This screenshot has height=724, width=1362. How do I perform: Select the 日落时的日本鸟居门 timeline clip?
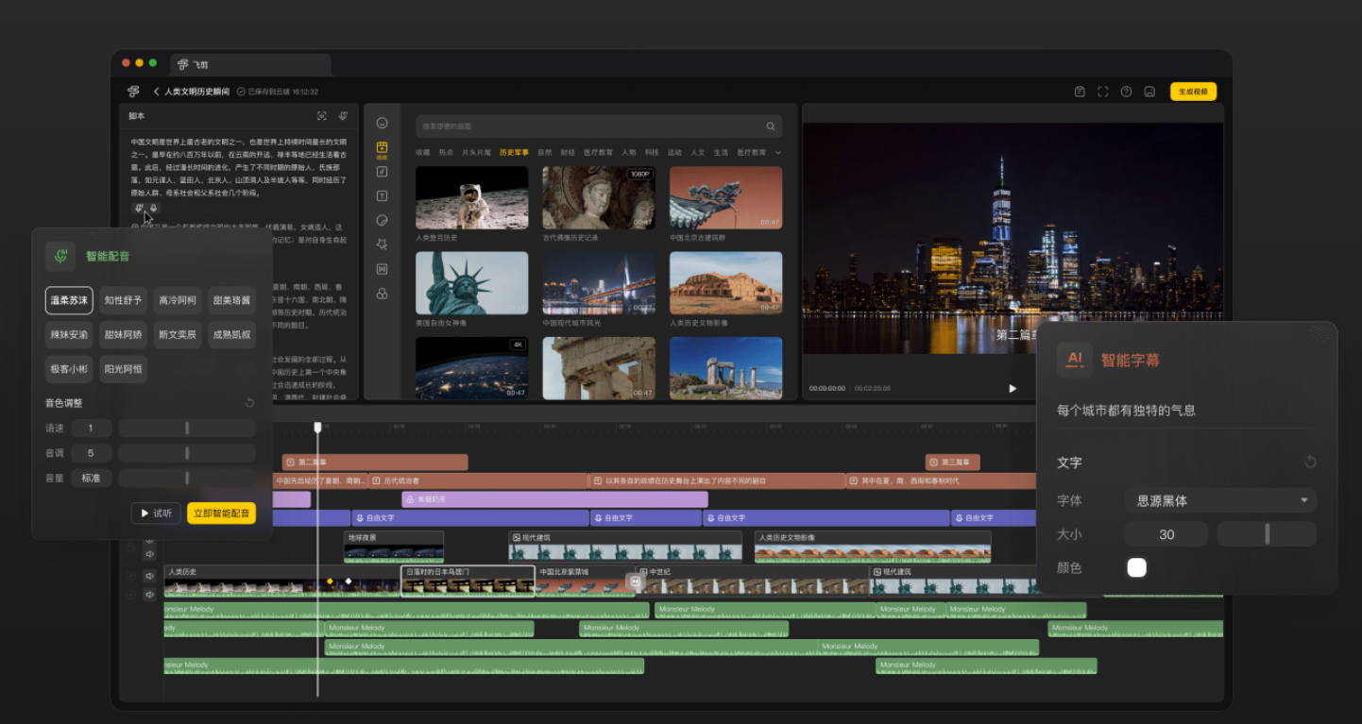[x=468, y=581]
